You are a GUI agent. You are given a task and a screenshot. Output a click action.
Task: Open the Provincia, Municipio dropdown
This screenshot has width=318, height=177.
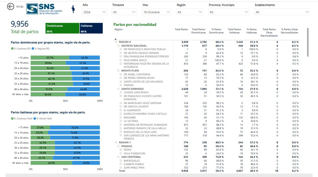tap(229, 12)
